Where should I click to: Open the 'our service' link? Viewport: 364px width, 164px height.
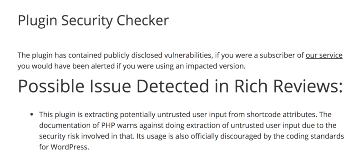tap(324, 55)
